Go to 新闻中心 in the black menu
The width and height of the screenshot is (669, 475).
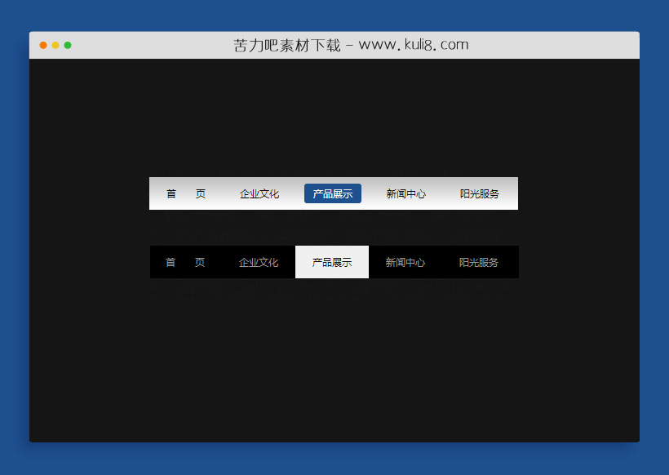tap(405, 263)
